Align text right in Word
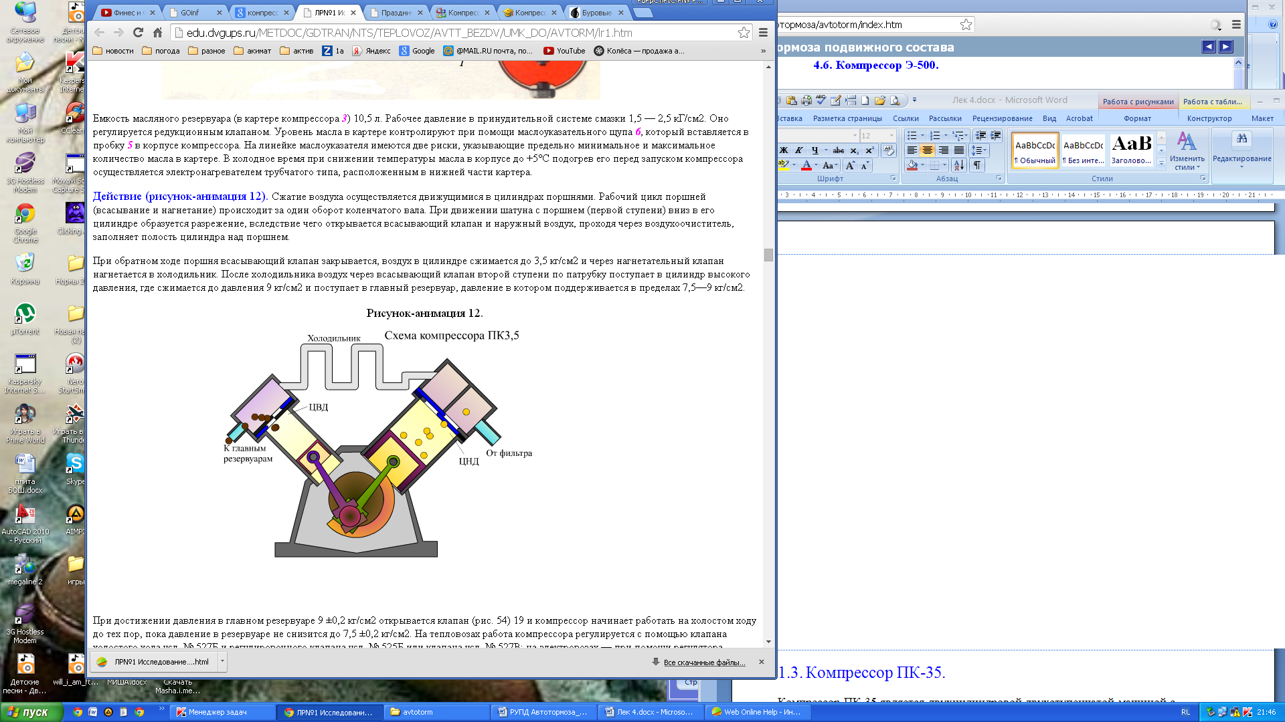The height and width of the screenshot is (722, 1285). tap(943, 150)
